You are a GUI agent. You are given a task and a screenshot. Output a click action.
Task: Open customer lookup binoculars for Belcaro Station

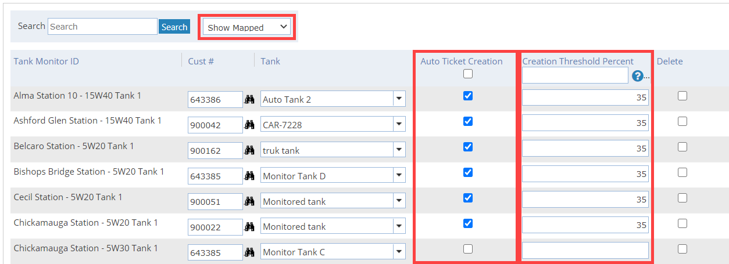click(250, 150)
